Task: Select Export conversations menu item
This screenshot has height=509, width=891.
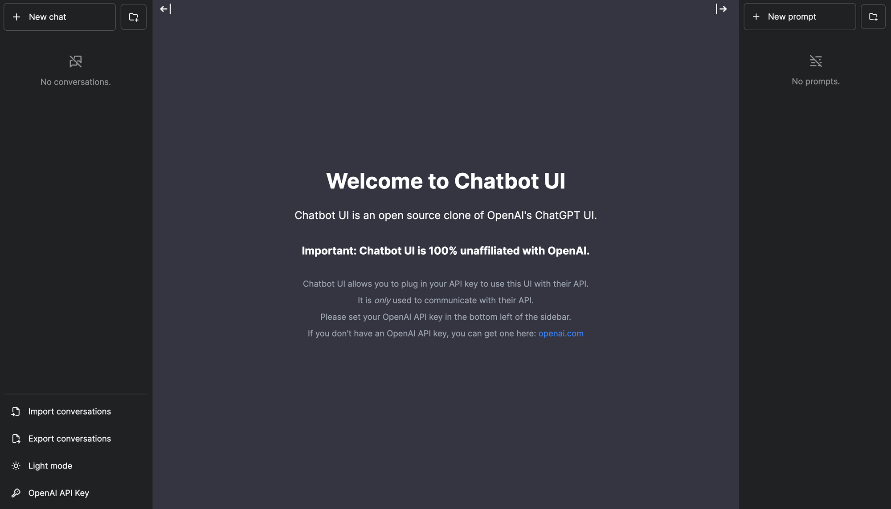Action: tap(70, 438)
